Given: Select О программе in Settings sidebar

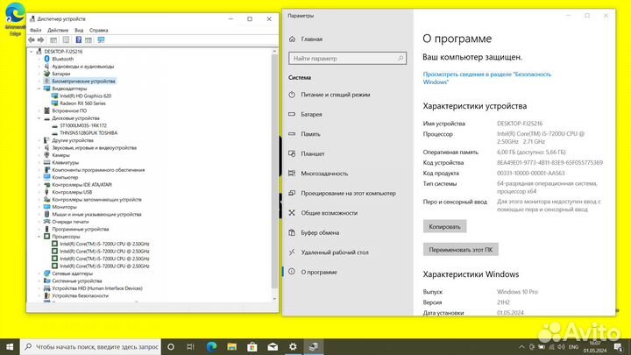Looking at the screenshot, I should pos(319,272).
